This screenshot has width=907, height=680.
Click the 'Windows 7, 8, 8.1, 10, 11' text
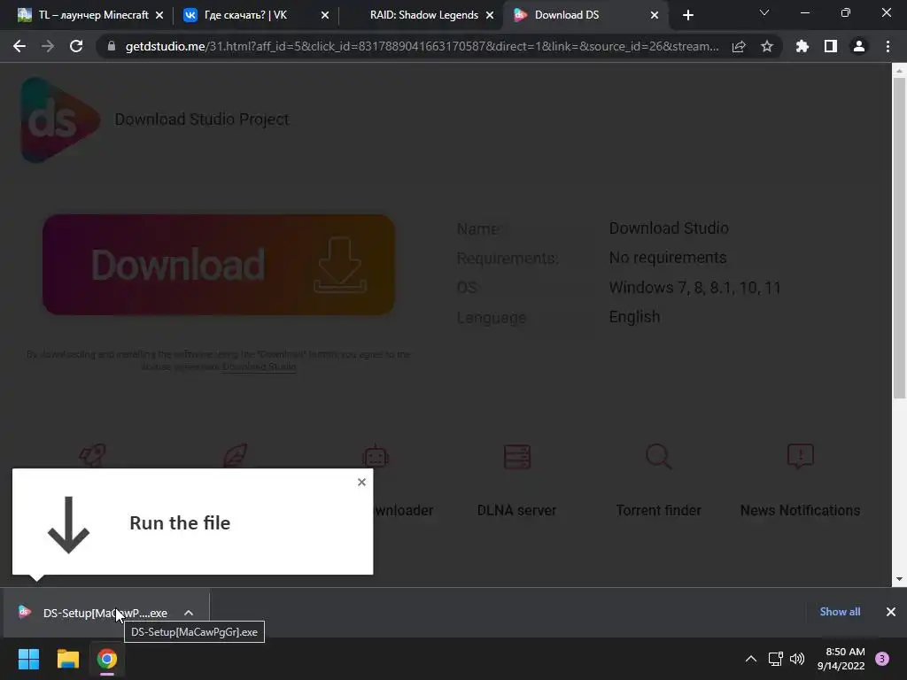pyautogui.click(x=694, y=288)
